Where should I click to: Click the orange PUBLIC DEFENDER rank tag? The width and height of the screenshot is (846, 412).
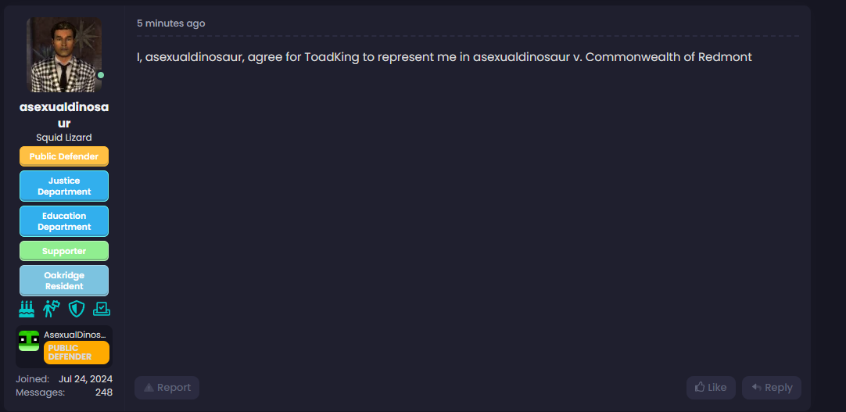76,353
